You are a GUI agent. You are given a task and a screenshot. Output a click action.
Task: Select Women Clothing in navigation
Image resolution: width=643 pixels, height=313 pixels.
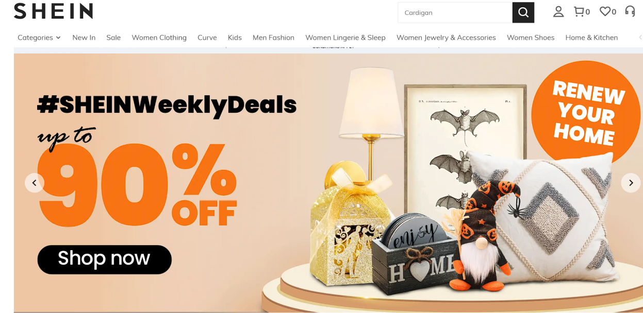click(x=159, y=38)
